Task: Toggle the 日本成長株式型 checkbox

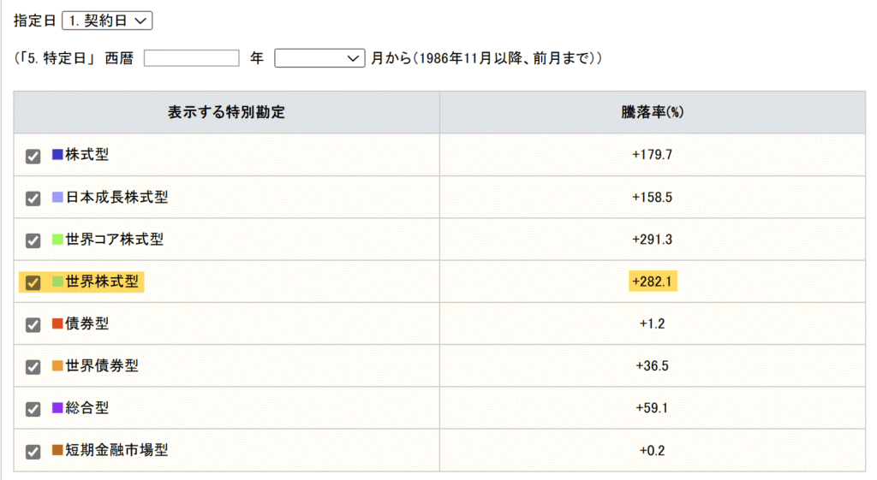Action: coord(33,199)
